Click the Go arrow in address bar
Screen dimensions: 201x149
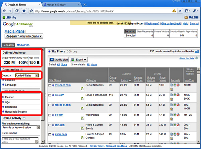(x=180, y=11)
